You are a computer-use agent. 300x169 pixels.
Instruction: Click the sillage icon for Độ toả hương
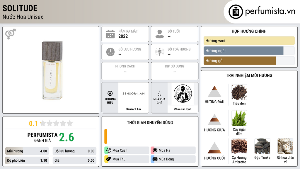[x=160, y=52]
